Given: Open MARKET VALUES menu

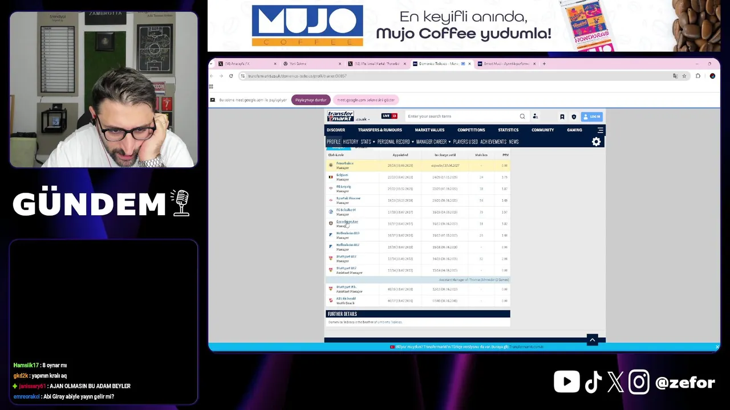Looking at the screenshot, I should tap(429, 130).
